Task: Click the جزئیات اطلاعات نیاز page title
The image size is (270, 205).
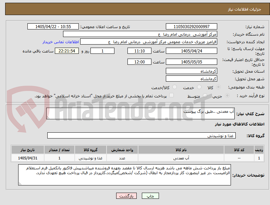Action: pyautogui.click(x=245, y=9)
